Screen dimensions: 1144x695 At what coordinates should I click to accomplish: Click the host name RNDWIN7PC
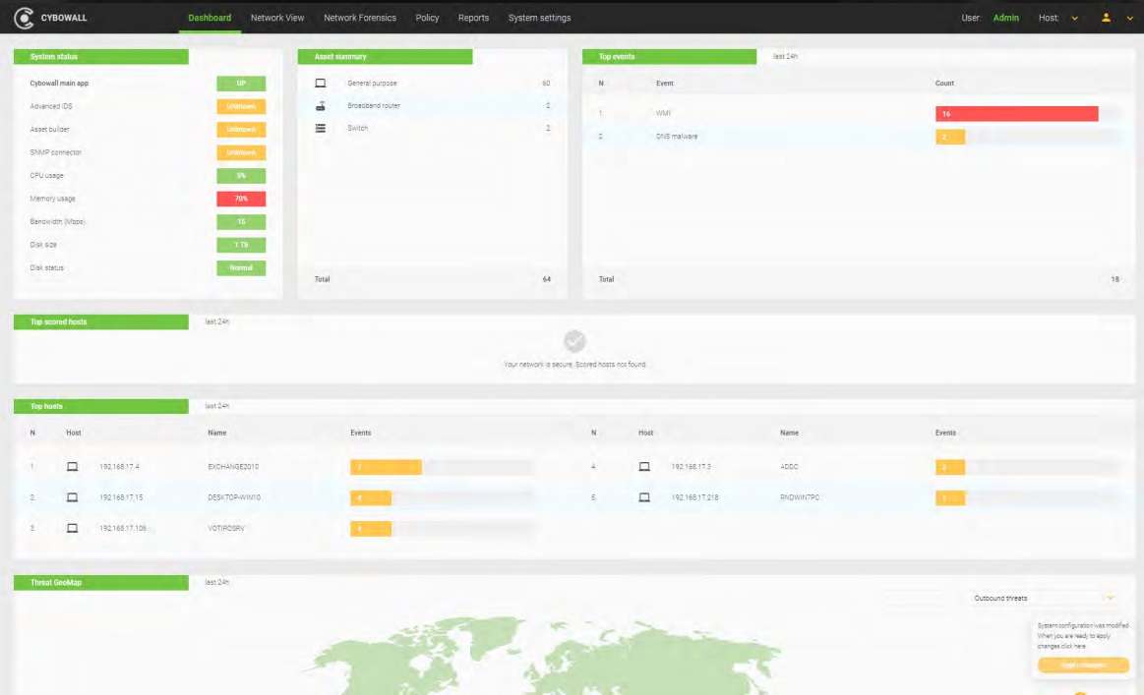click(x=800, y=497)
